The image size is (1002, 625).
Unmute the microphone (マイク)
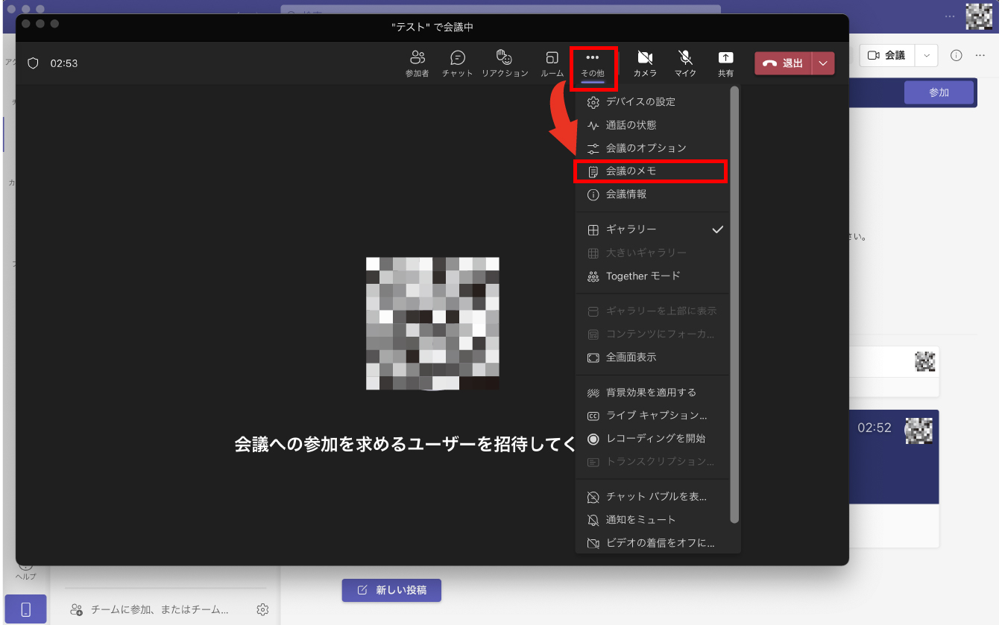point(685,63)
